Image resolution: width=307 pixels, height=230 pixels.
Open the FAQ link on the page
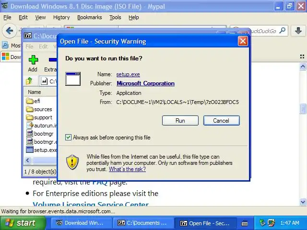click(x=100, y=182)
